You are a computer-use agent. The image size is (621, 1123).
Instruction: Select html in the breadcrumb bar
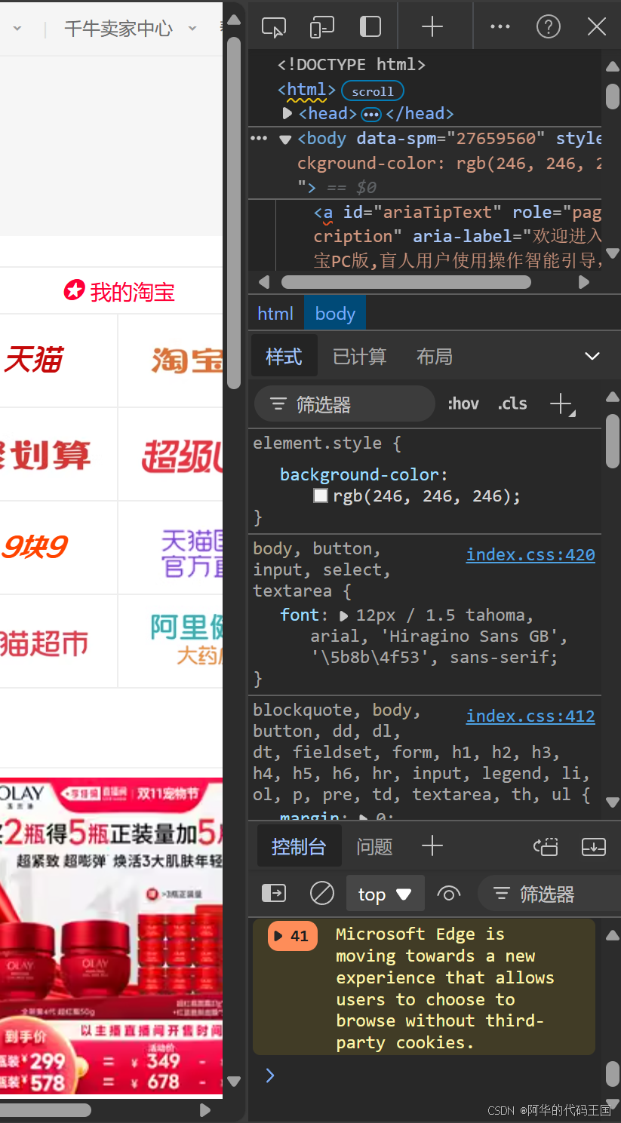pyautogui.click(x=275, y=314)
